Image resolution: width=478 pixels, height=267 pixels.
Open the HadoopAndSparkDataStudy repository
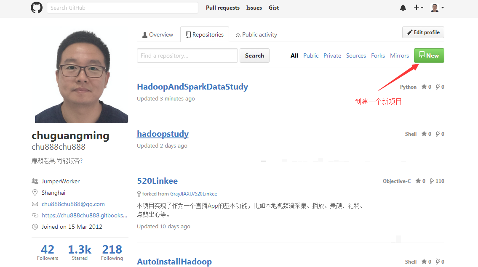[x=192, y=87]
